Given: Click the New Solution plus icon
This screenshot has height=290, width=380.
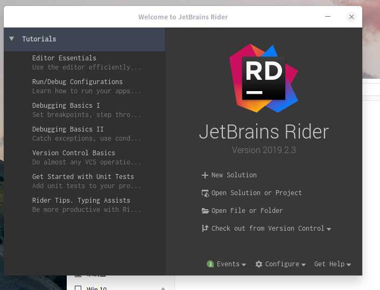Looking at the screenshot, I should point(205,175).
